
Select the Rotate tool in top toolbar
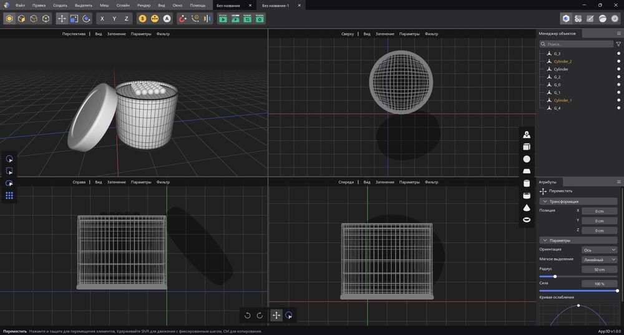86,19
